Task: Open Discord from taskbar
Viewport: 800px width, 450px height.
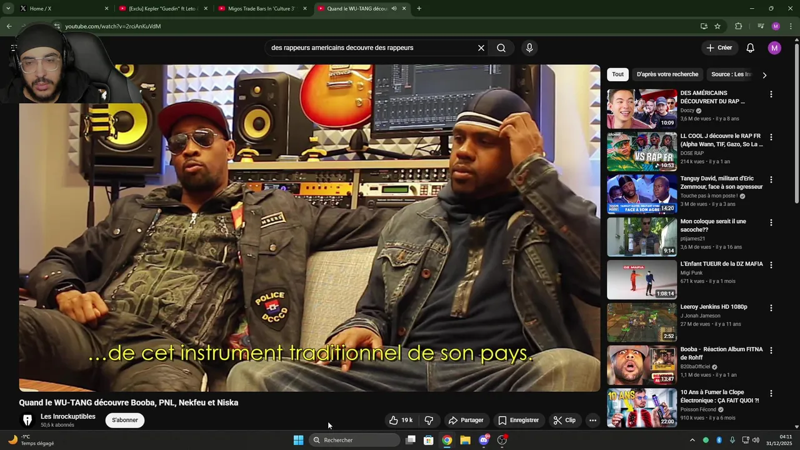Action: click(484, 440)
